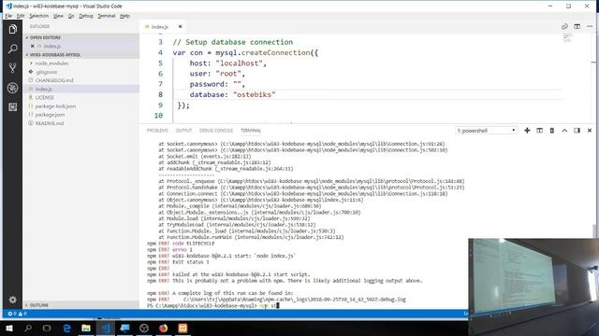
Task: Open the Go menu
Action: [71, 16]
